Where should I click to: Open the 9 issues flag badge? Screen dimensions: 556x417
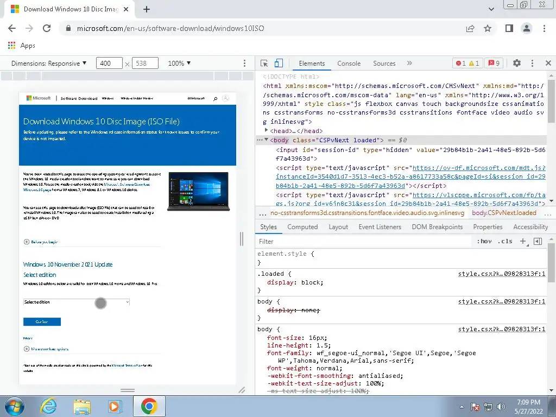(x=494, y=63)
